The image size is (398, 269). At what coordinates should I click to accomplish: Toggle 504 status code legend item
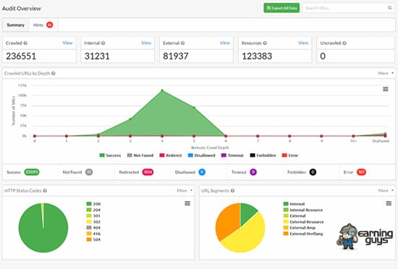coord(93,239)
